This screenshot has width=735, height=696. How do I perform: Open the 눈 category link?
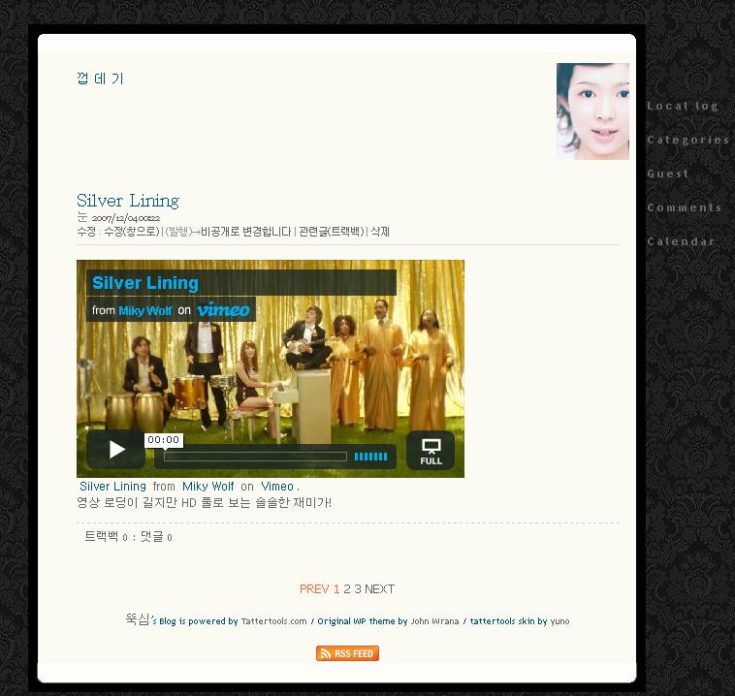pos(82,217)
